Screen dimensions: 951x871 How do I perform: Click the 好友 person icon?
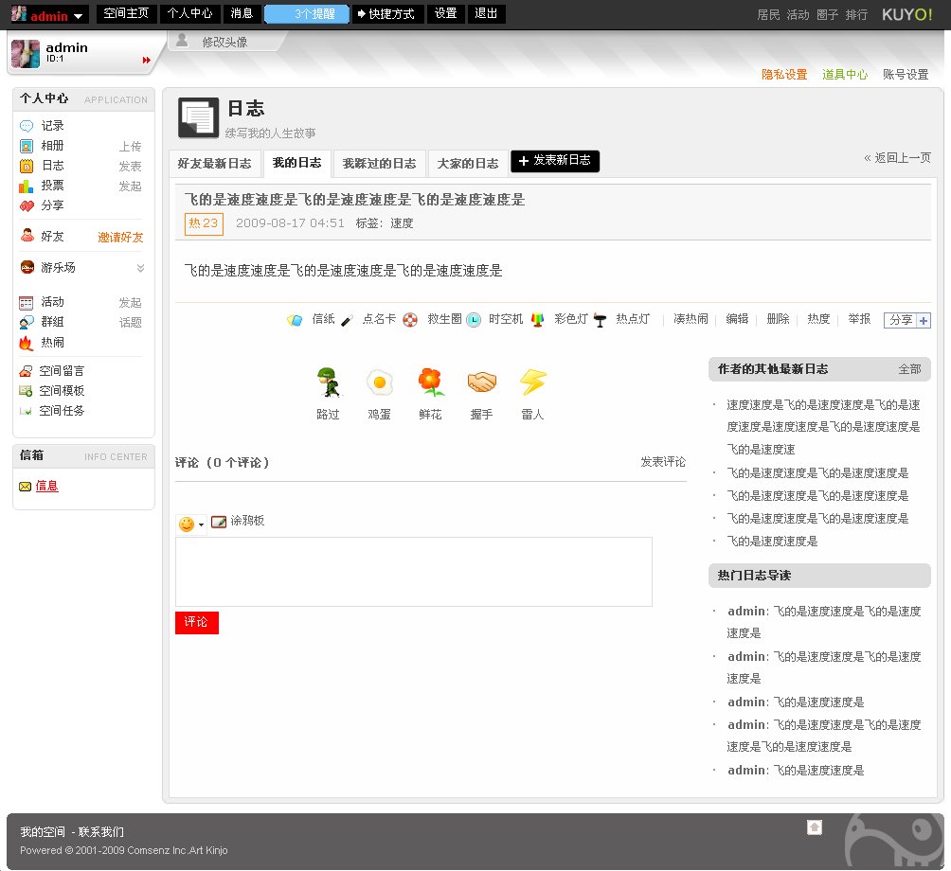[27, 235]
